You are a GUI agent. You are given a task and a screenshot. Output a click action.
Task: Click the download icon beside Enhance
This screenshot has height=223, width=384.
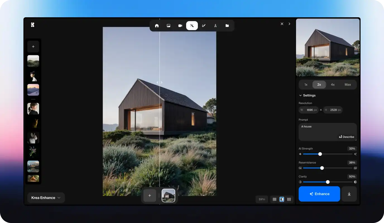click(349, 194)
